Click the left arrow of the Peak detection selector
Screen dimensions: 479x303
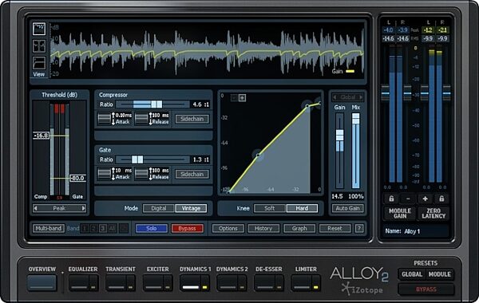click(35, 208)
